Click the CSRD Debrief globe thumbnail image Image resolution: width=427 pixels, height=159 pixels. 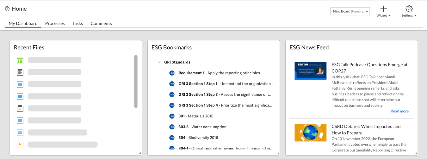tap(310, 133)
